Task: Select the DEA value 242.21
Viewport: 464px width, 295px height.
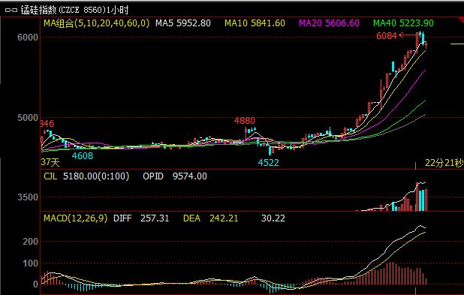Action: [x=224, y=218]
